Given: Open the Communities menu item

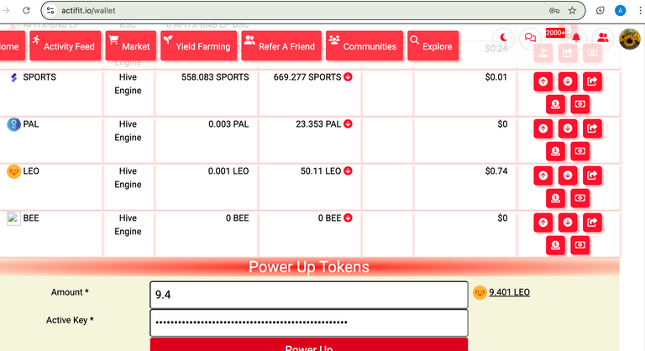Looking at the screenshot, I should pyautogui.click(x=364, y=45).
